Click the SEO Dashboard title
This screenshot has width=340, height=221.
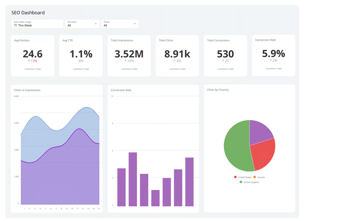(x=28, y=13)
